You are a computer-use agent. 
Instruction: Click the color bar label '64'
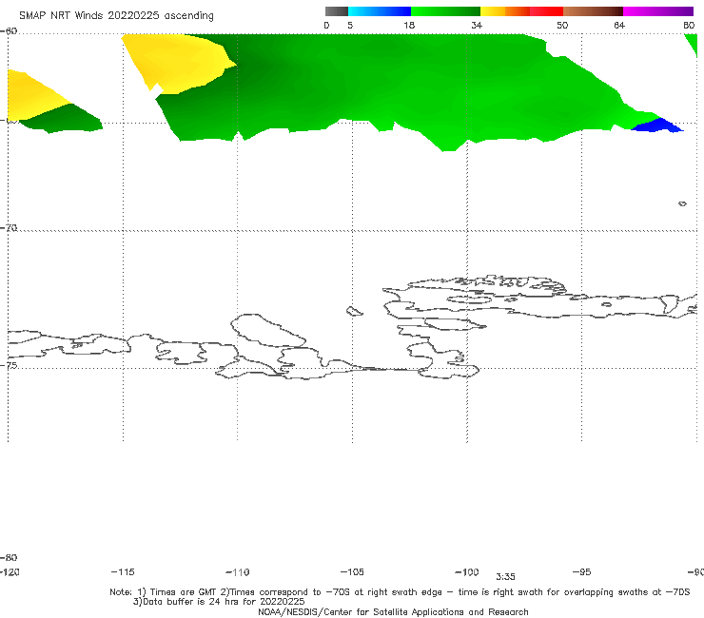coord(619,25)
